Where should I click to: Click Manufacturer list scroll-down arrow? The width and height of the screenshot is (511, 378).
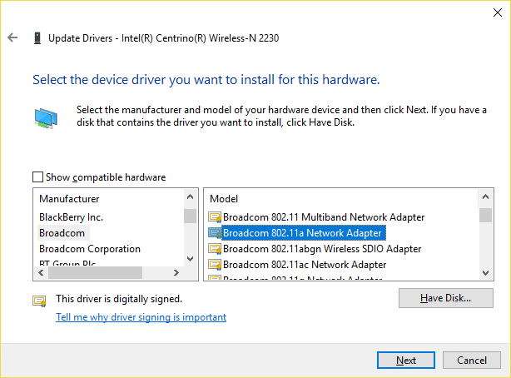[191, 259]
